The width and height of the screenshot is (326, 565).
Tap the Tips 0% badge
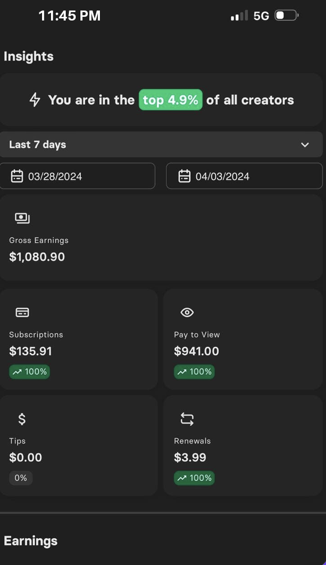[x=21, y=478]
